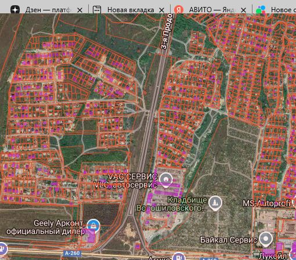Click the Лукойл station label
The image size is (296, 260).
pos(272,256)
